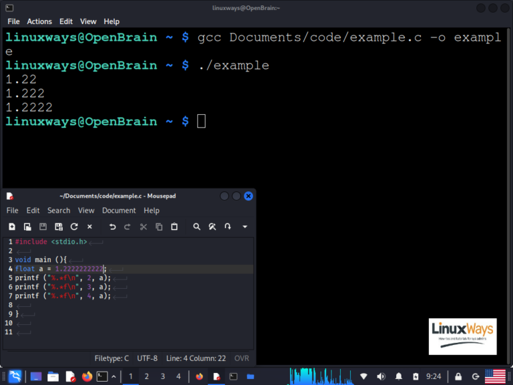Click the lock screen padlock icon
The height and width of the screenshot is (385, 513).
(458, 376)
